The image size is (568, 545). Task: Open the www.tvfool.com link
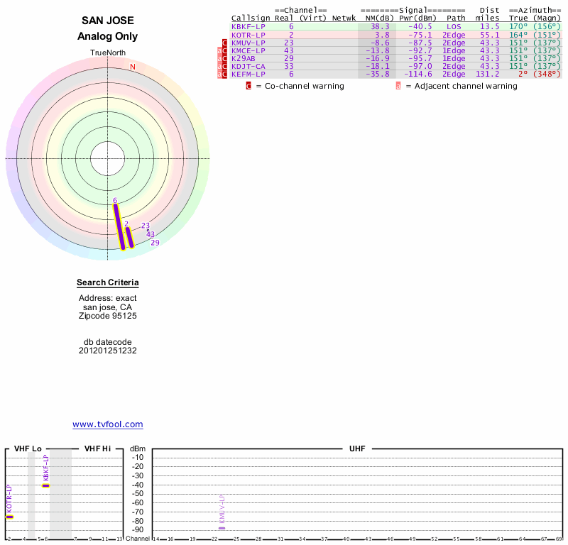click(108, 424)
